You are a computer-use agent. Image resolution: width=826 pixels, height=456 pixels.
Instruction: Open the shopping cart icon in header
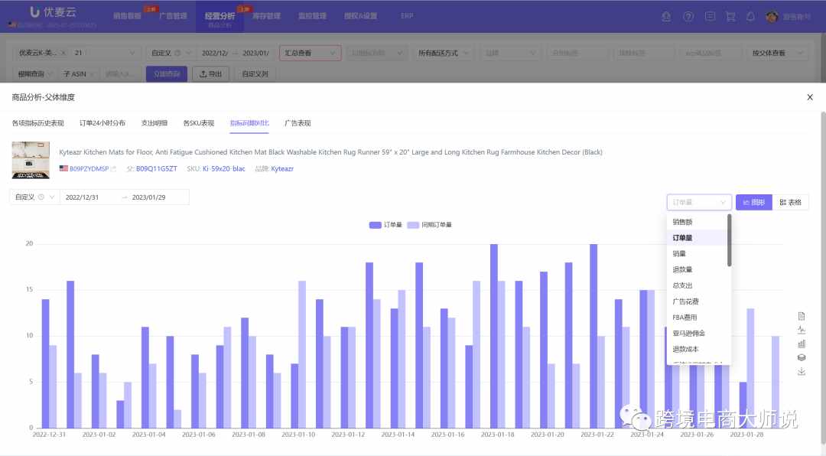(730, 16)
